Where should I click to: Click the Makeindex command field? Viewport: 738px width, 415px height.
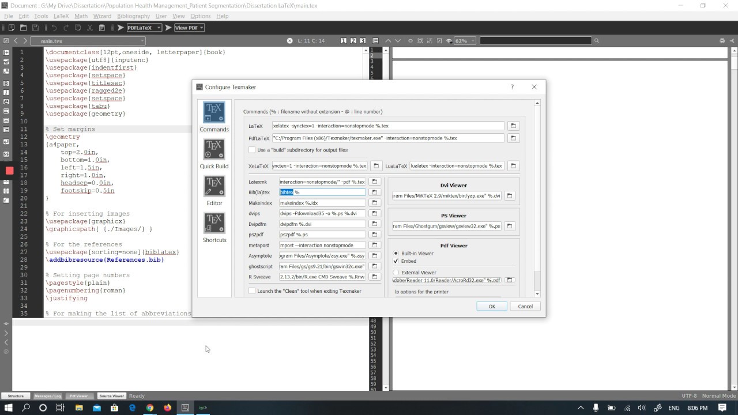[322, 203]
